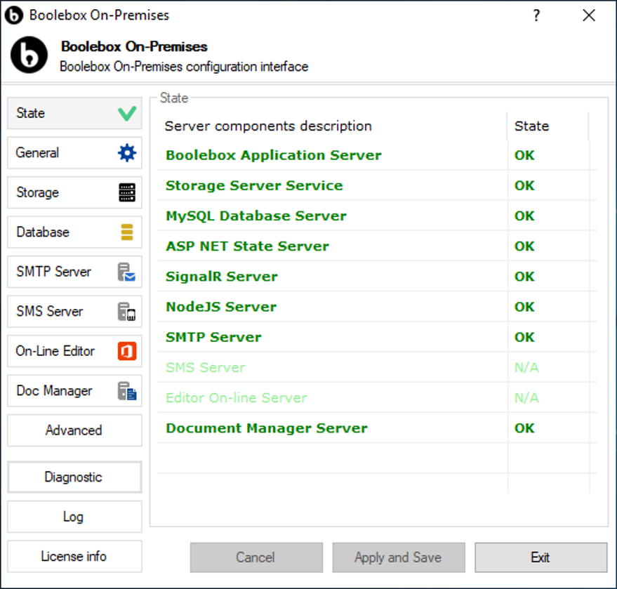Click OK state of SMTP Server row
This screenshot has width=617, height=589.
[524, 337]
